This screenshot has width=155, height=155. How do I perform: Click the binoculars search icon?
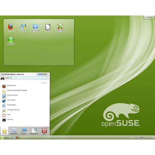tap(2, 78)
